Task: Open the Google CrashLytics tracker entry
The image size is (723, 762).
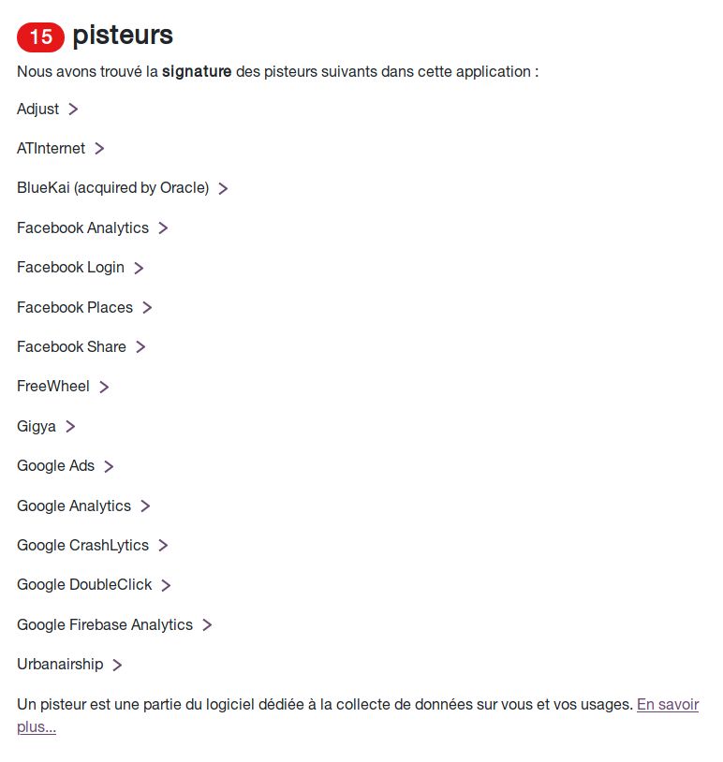Action: click(x=82, y=546)
